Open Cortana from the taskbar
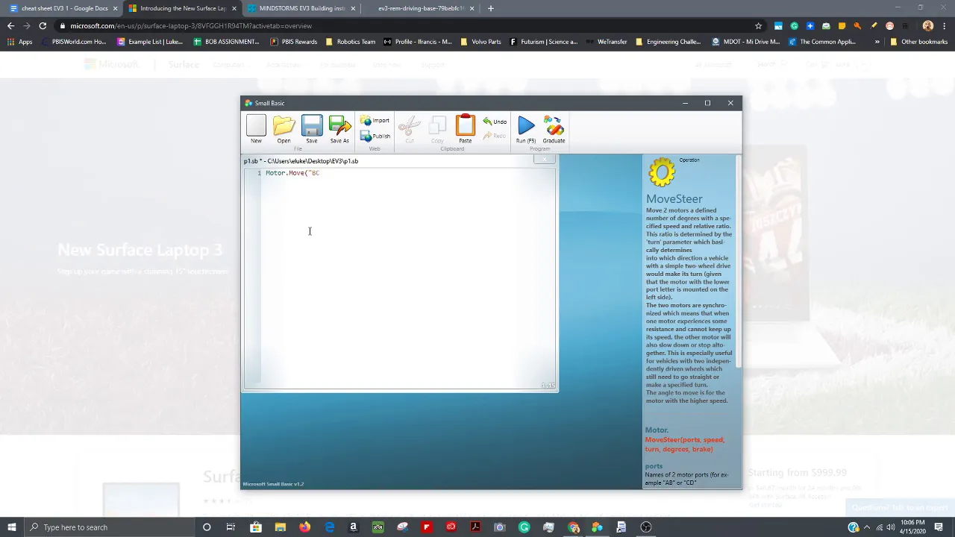 [207, 527]
